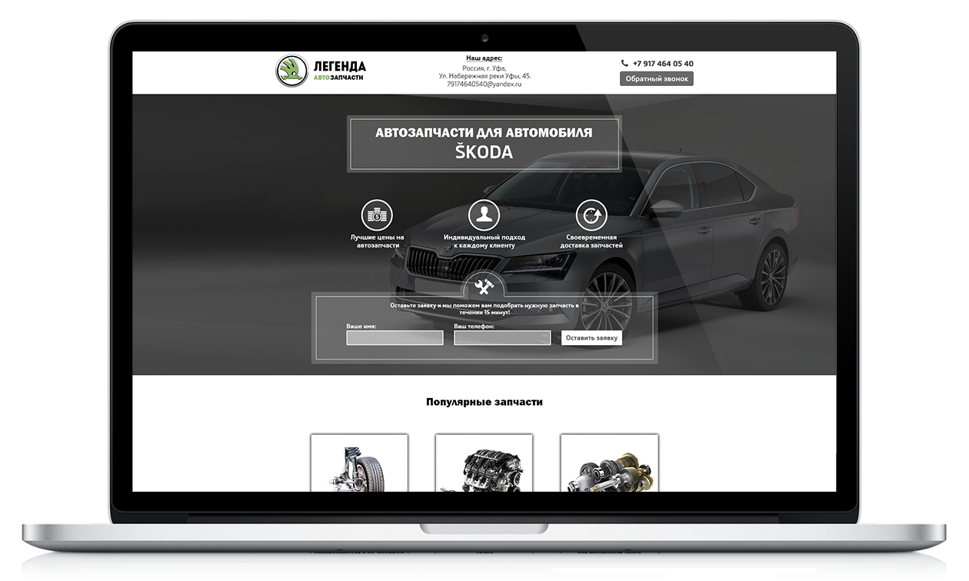
Task: Click the wrench and hammer tools icon
Action: (x=484, y=287)
